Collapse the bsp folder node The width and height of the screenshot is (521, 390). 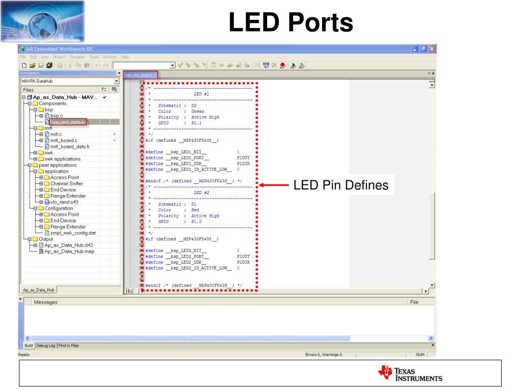point(36,110)
